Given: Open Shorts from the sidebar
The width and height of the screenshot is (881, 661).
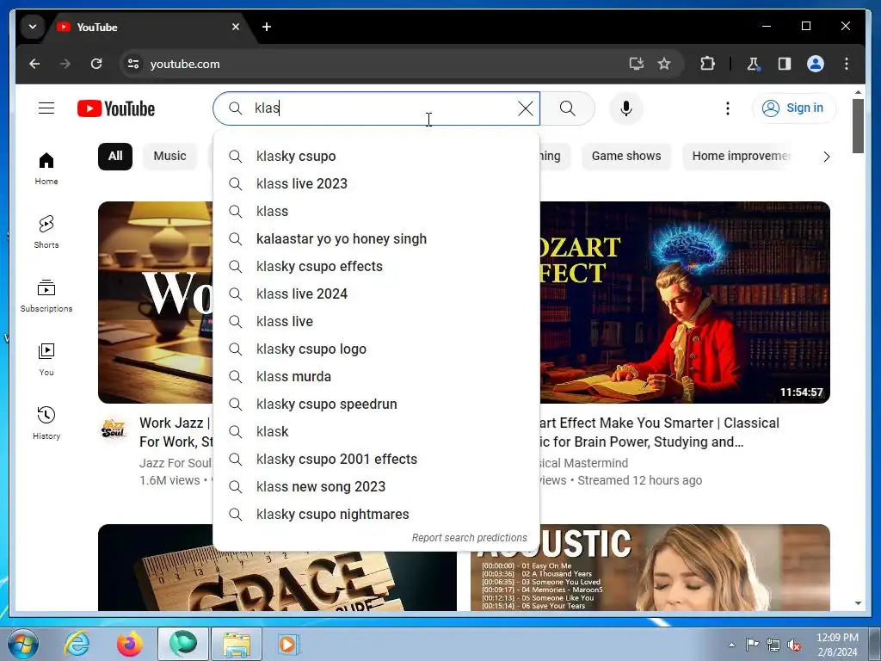Looking at the screenshot, I should pyautogui.click(x=46, y=232).
